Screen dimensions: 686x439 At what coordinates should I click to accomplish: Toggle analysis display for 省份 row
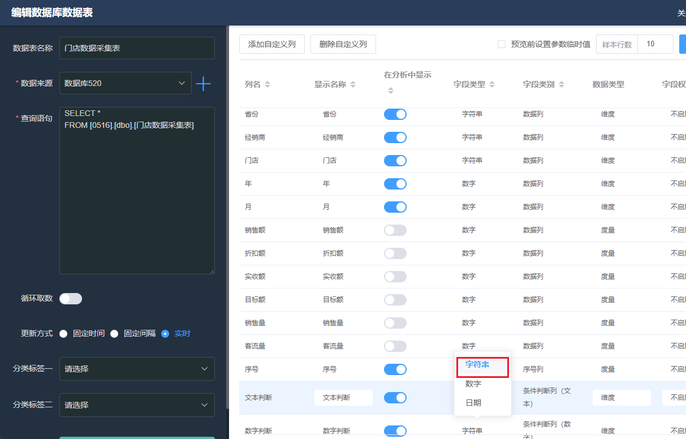pos(395,114)
